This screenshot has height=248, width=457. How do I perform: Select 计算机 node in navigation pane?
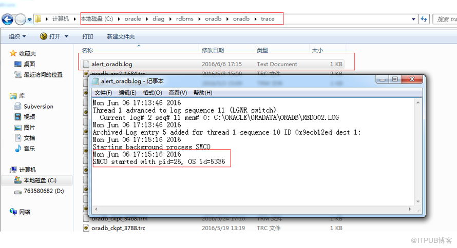click(x=23, y=170)
